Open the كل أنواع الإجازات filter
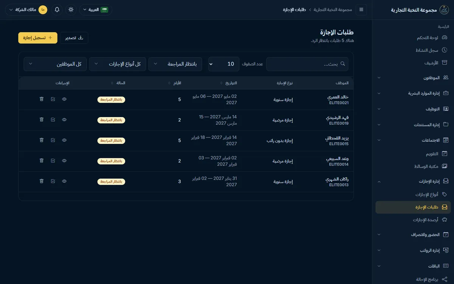Viewport: 454px width, 284px height. point(118,64)
